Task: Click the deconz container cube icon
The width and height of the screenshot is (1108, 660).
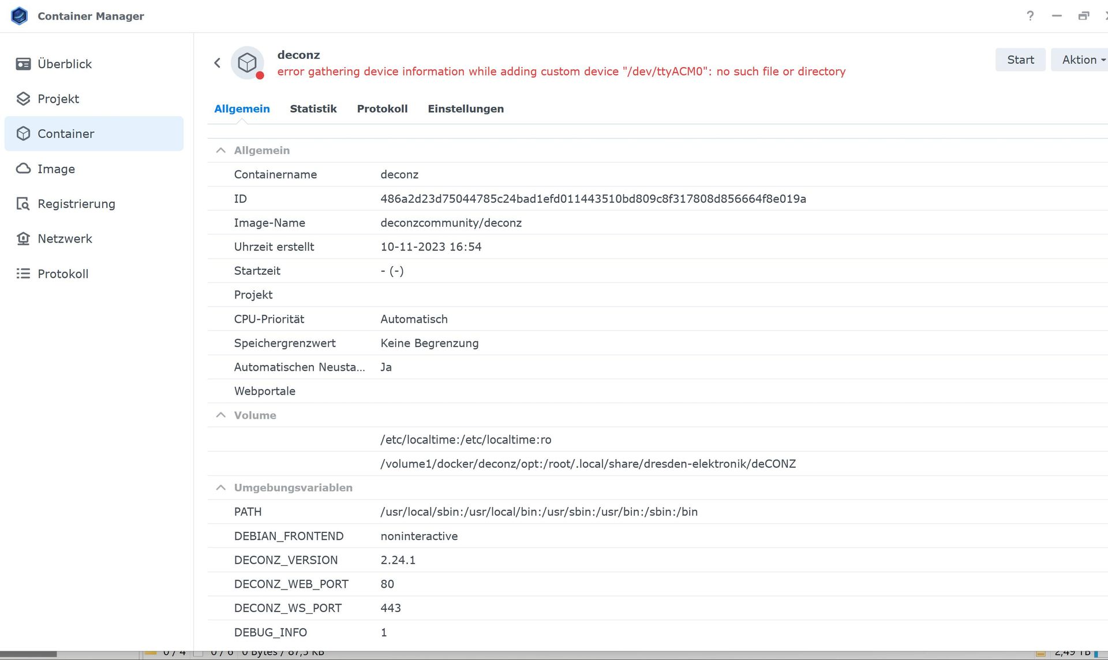Action: pyautogui.click(x=248, y=62)
